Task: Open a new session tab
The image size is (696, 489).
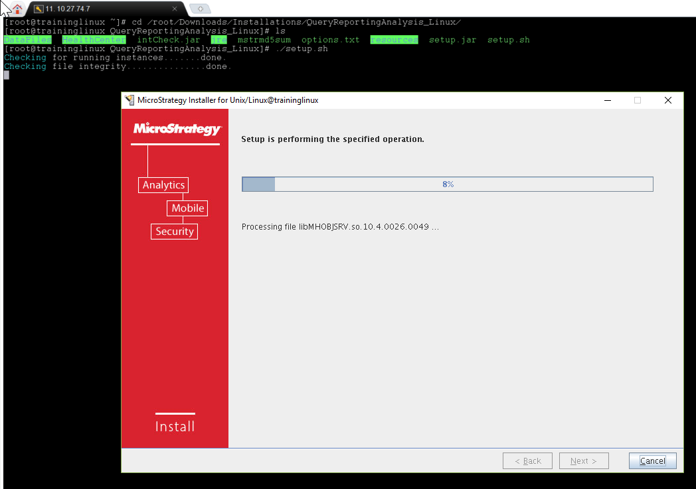Action: coord(200,9)
